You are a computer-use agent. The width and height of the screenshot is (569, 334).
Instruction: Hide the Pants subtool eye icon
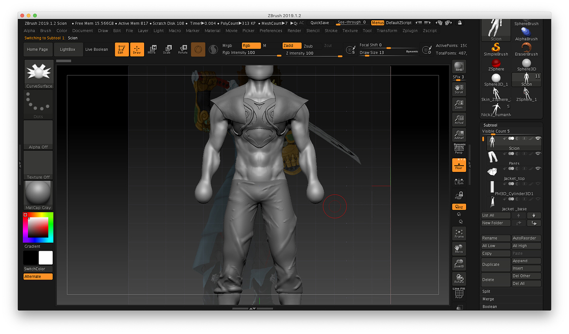click(538, 153)
